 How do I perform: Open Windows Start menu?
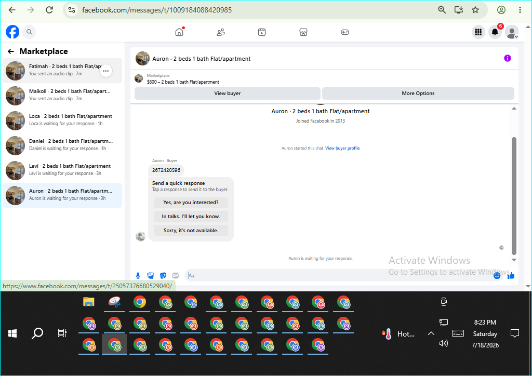pos(12,333)
